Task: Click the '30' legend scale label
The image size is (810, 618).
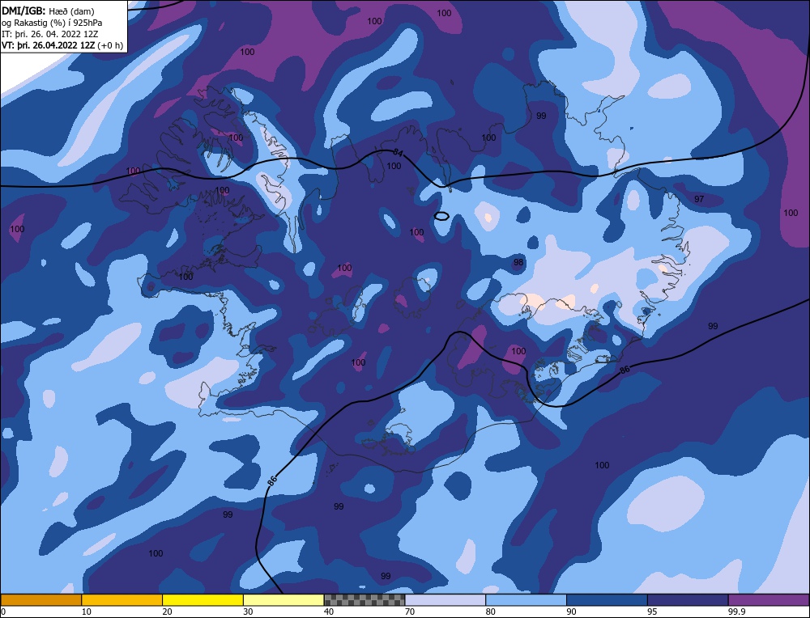Action: coord(248,612)
